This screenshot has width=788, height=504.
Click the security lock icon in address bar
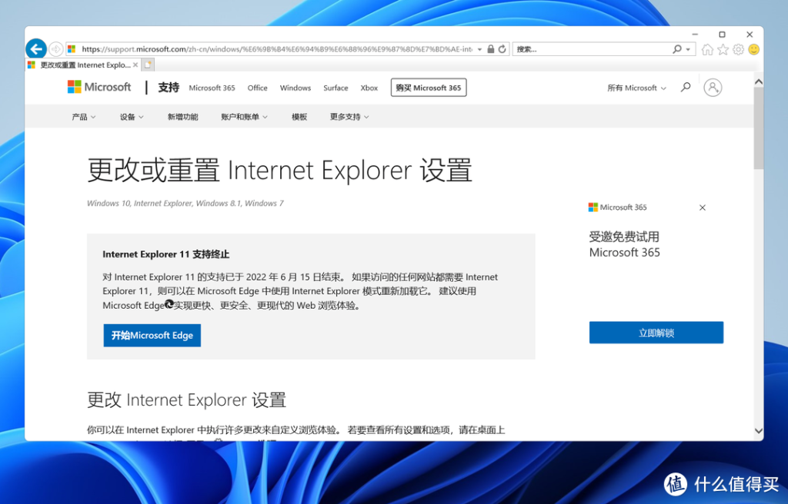[x=489, y=48]
